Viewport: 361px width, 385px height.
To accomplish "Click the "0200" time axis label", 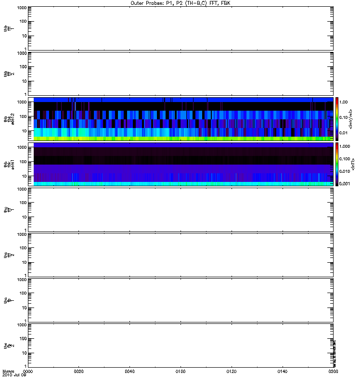I will (333, 372).
